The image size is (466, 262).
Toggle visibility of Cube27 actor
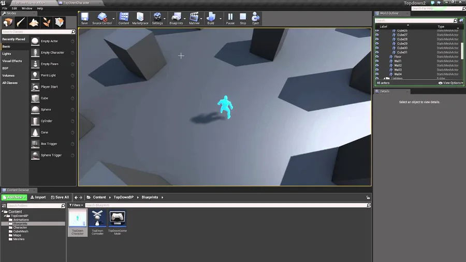(x=377, y=35)
